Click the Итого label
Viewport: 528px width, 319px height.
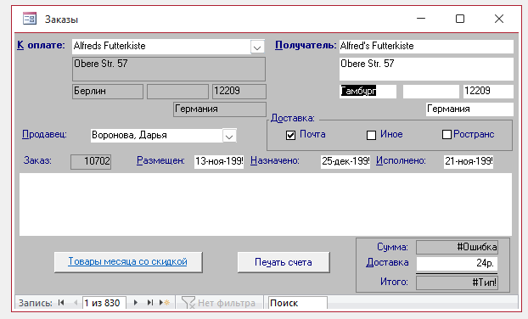pos(394,282)
